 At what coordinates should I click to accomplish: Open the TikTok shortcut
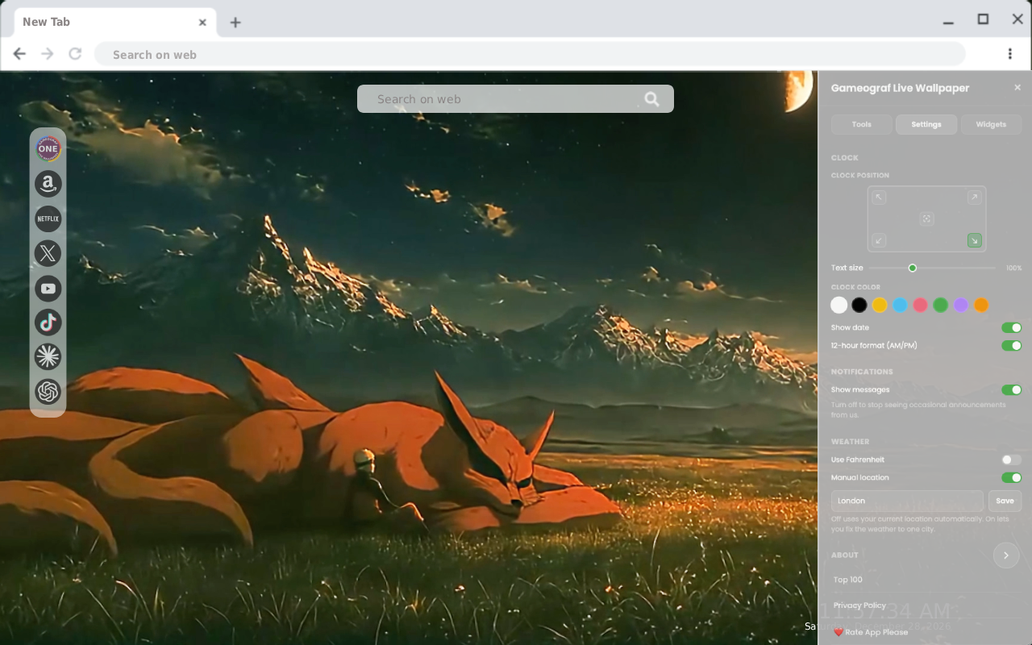coord(48,322)
